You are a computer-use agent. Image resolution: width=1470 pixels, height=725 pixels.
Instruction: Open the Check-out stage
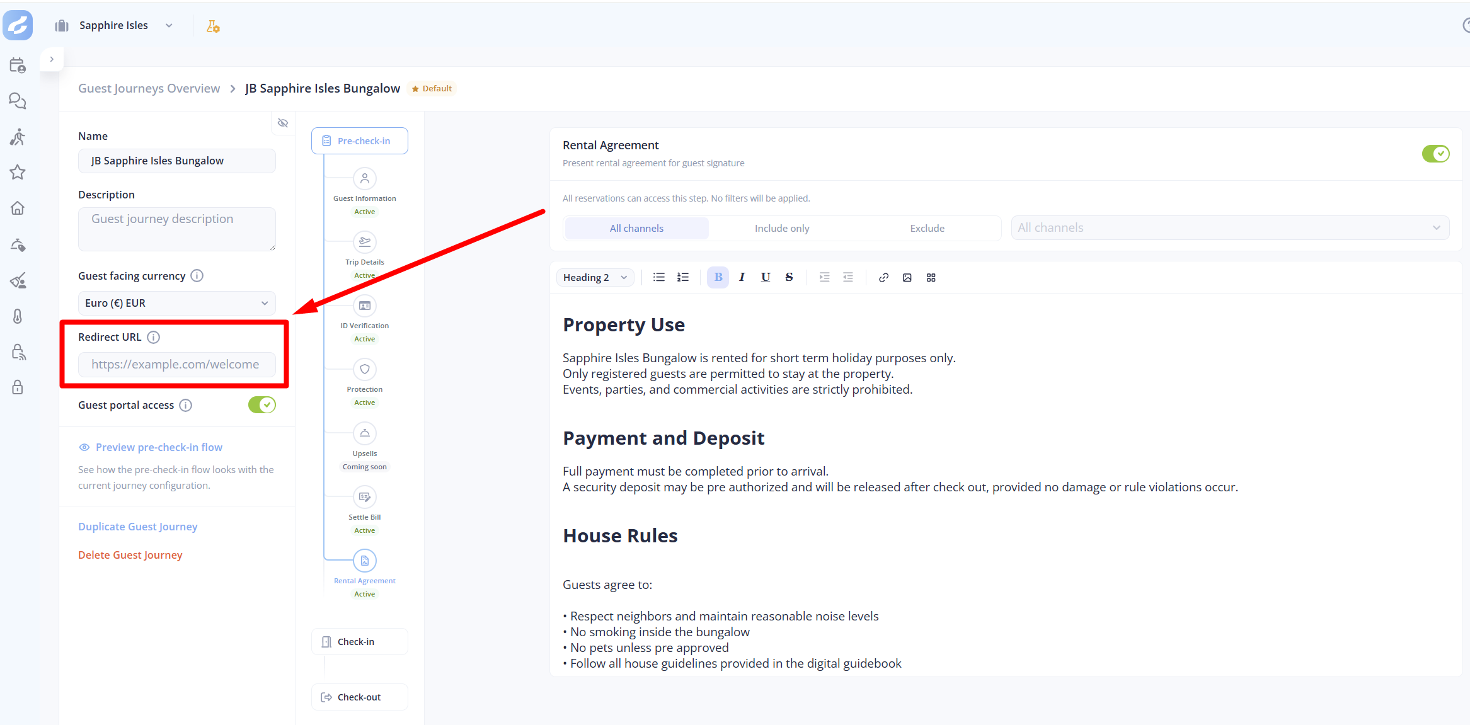click(x=360, y=697)
